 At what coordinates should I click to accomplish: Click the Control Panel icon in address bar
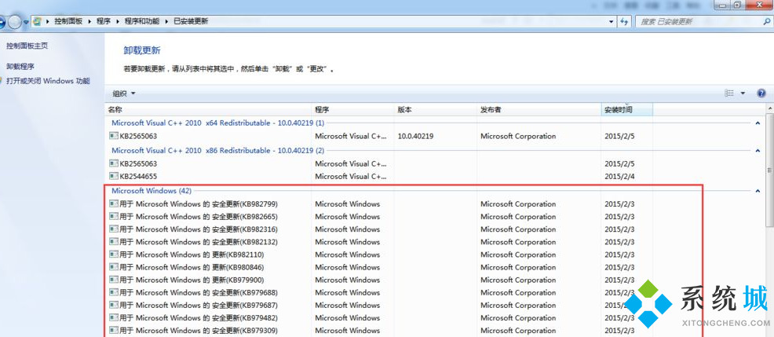click(x=37, y=21)
